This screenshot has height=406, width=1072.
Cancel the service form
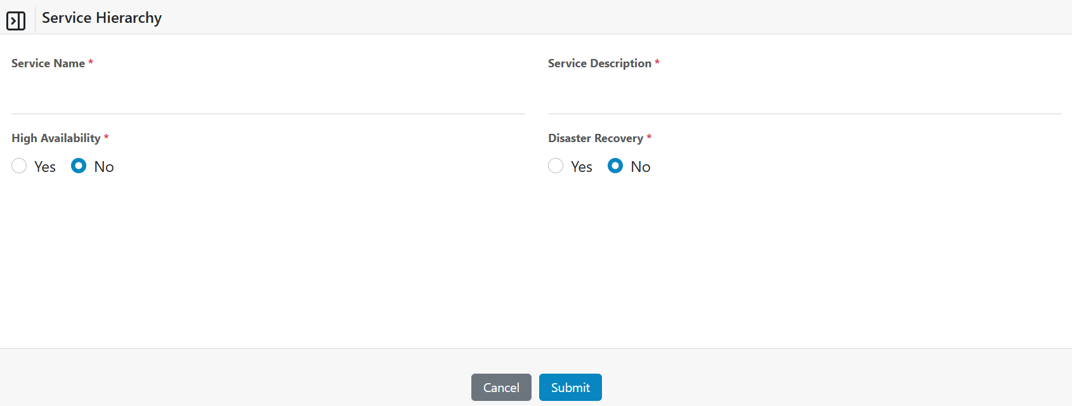[x=501, y=388]
